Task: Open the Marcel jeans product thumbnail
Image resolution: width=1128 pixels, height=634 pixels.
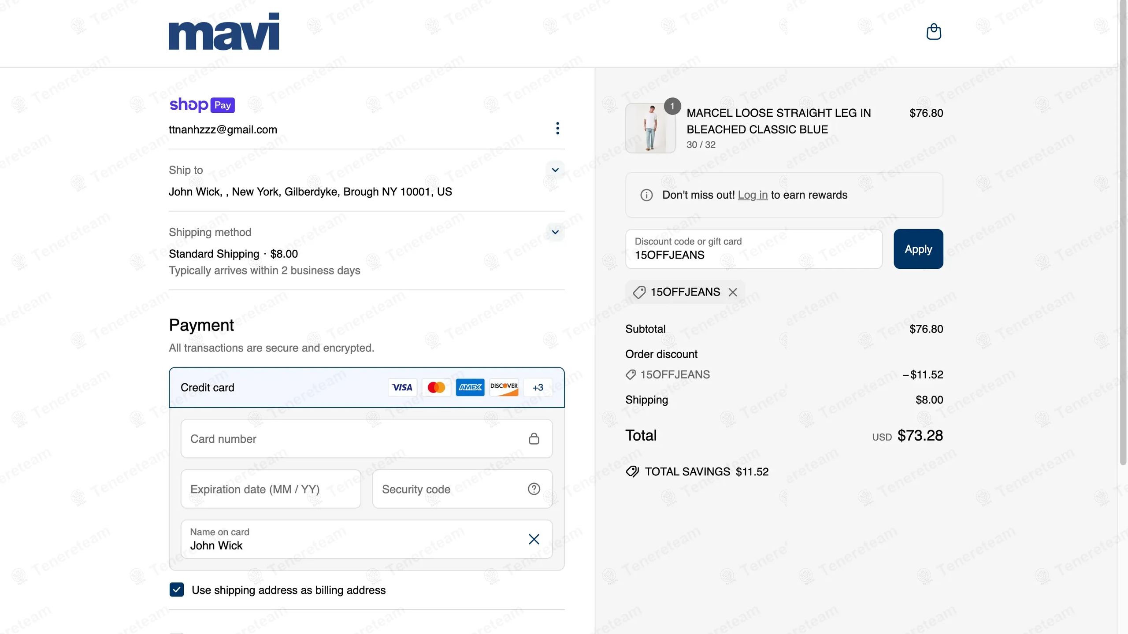Action: click(650, 128)
